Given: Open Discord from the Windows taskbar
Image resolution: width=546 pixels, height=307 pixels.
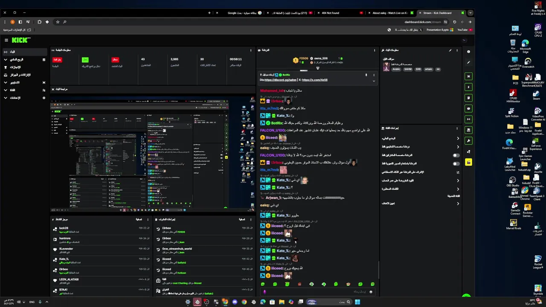Looking at the screenshot, I should tap(235, 302).
